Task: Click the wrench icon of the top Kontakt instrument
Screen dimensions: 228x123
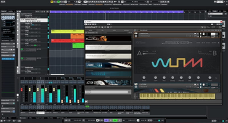Action: tap(136, 36)
